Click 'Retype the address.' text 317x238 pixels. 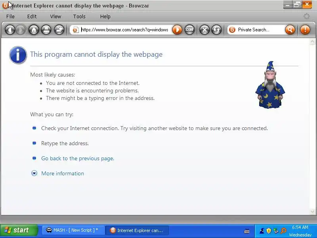click(x=65, y=144)
